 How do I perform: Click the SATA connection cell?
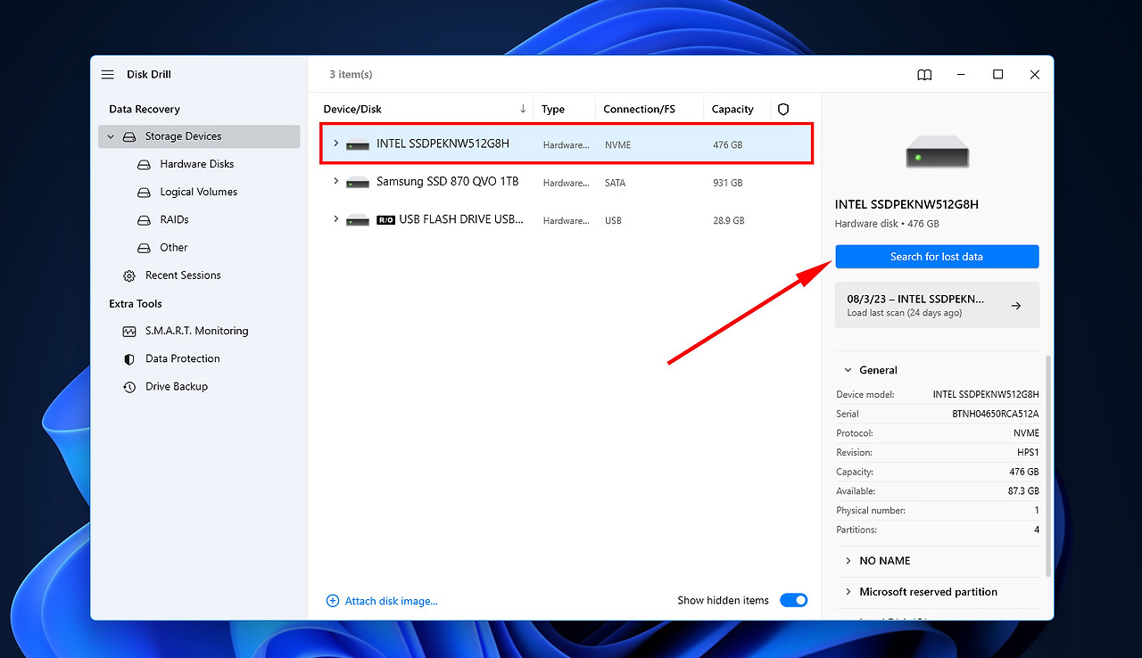point(616,183)
